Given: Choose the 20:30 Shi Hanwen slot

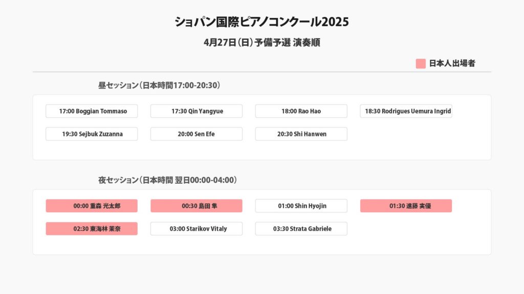Looking at the screenshot, I should tap(301, 134).
